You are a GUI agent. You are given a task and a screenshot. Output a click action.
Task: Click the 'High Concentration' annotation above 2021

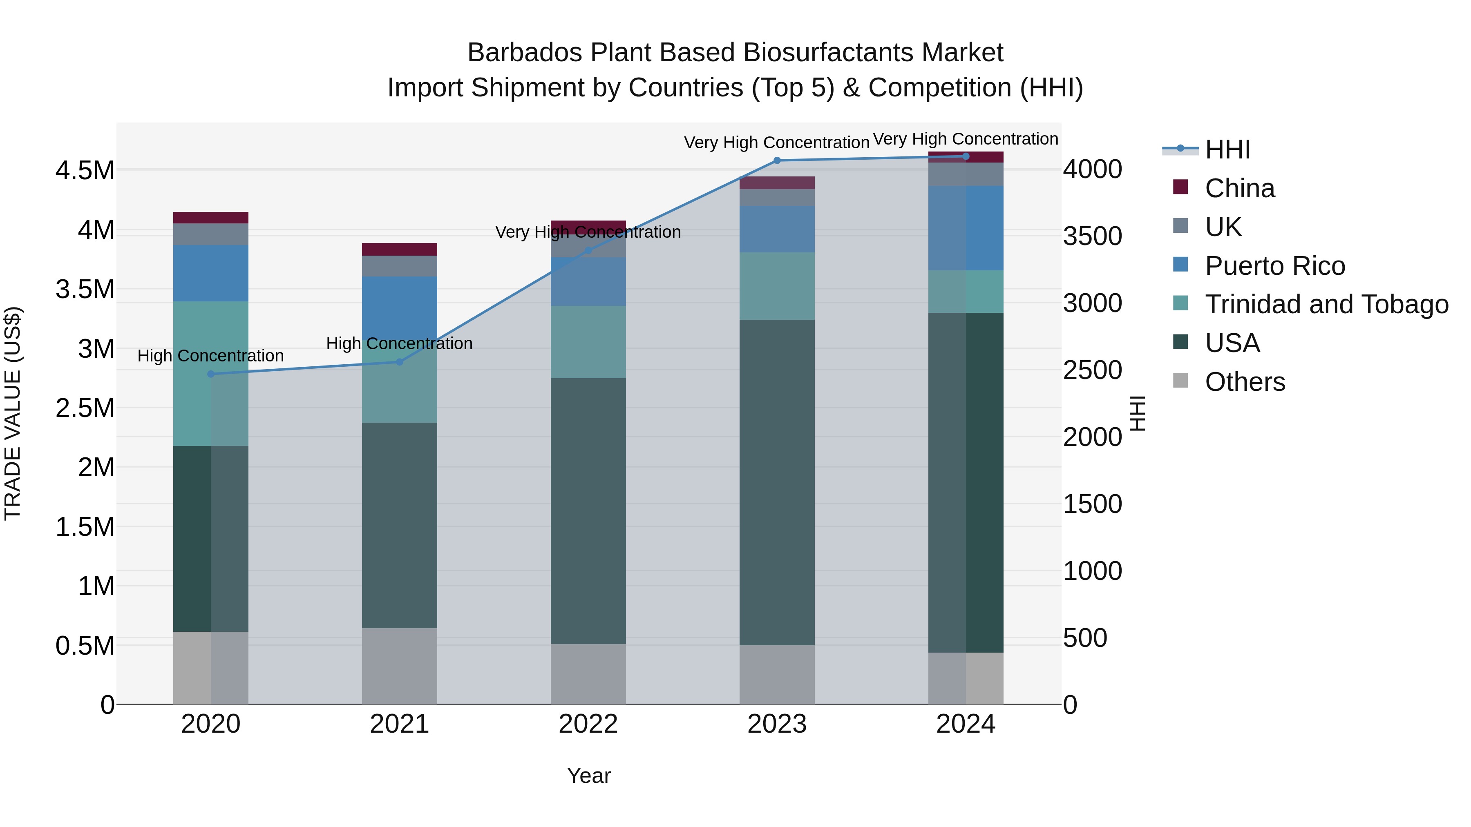click(400, 343)
